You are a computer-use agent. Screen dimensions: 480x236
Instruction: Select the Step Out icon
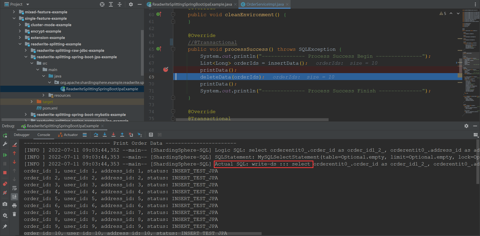point(122,135)
